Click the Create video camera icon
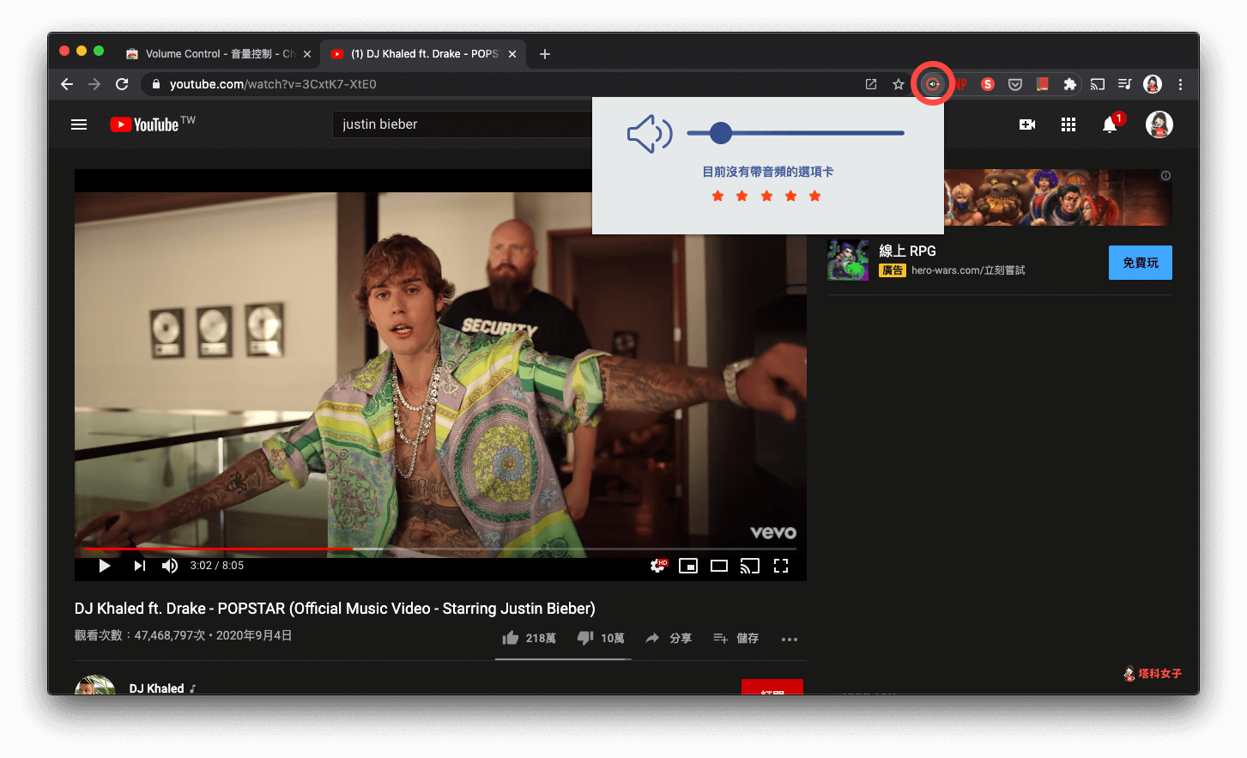The image size is (1247, 758). point(1026,124)
